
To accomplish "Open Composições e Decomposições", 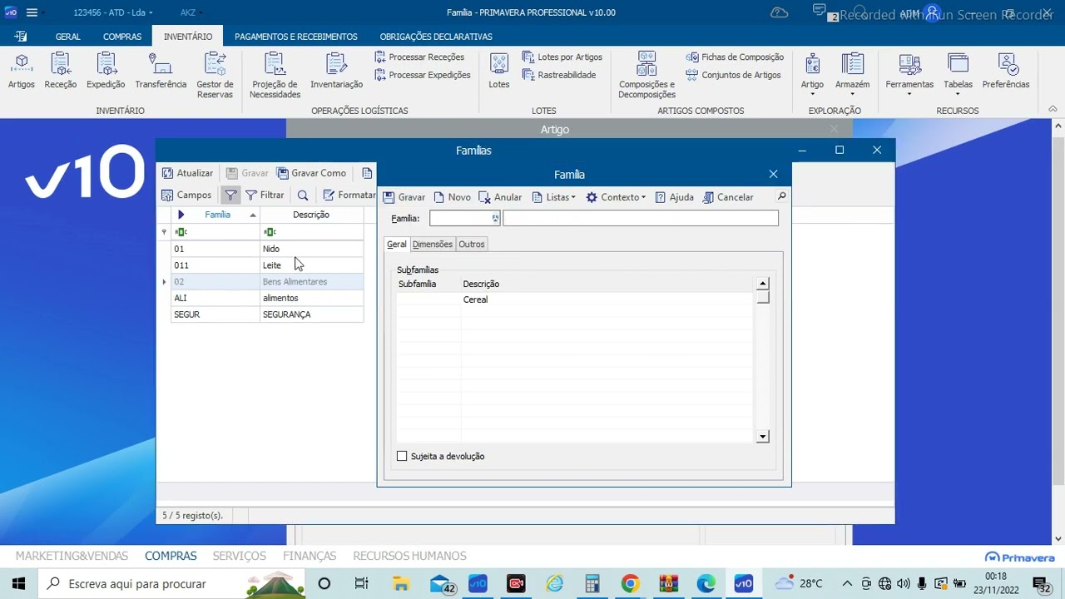I will 646,76.
